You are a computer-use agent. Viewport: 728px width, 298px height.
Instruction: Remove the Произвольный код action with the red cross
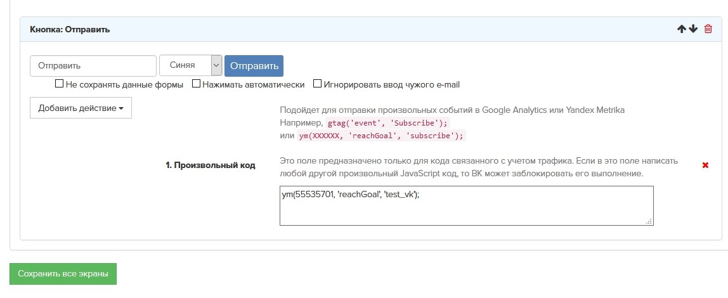point(705,165)
